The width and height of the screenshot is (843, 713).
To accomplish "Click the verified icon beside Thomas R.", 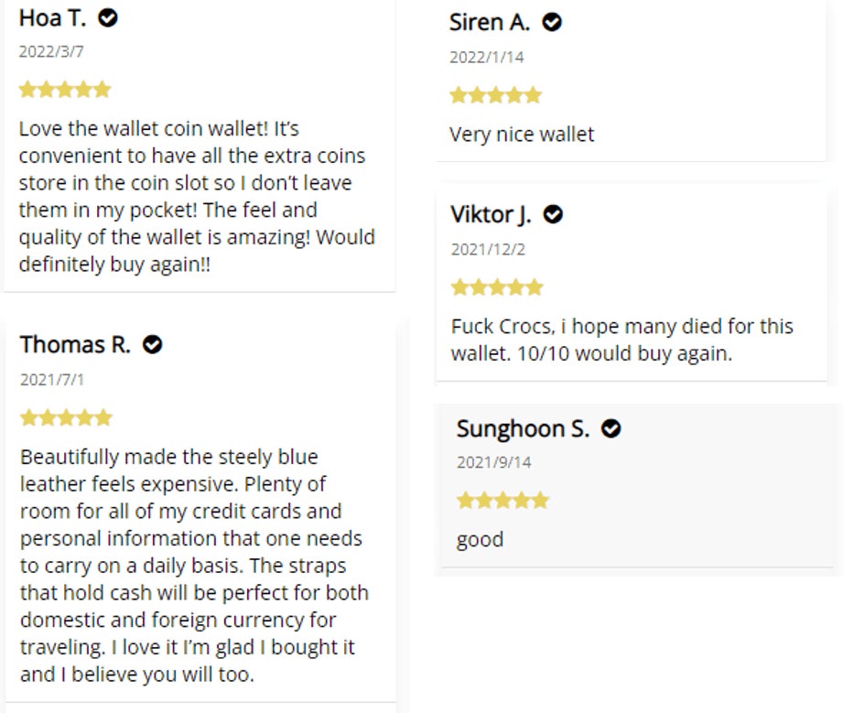I will (153, 344).
